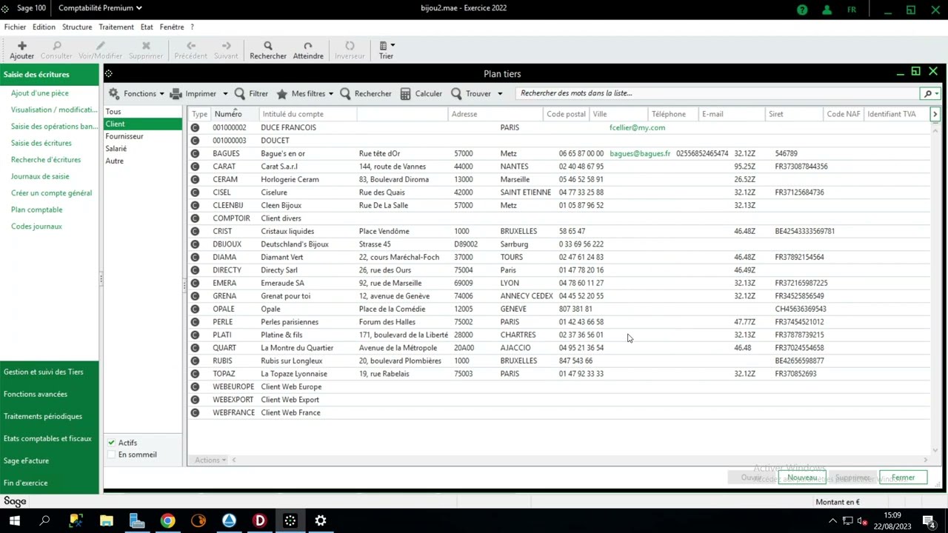
Task: Open the Mes filtres star menu
Action: (x=304, y=93)
